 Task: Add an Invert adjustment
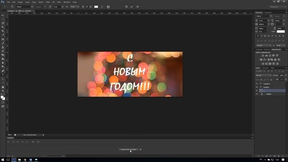[263, 64]
